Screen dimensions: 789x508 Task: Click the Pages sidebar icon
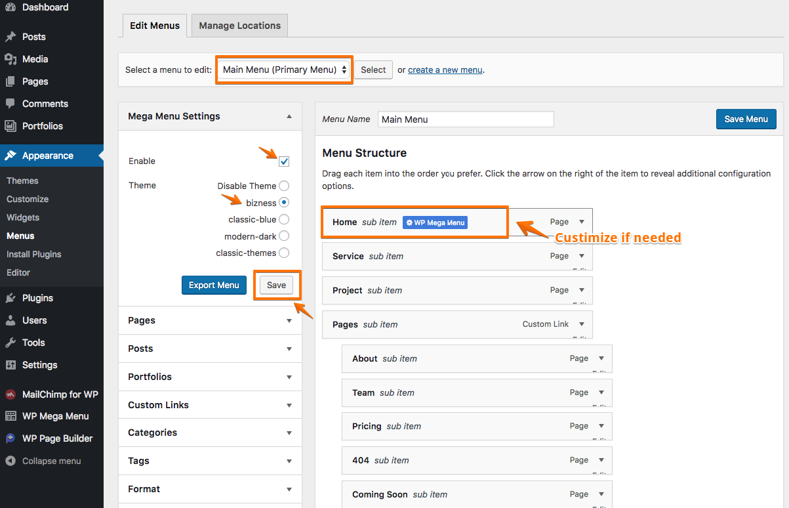pos(10,81)
